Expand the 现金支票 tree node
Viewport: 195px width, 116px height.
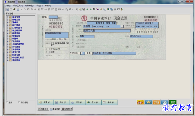8,17
